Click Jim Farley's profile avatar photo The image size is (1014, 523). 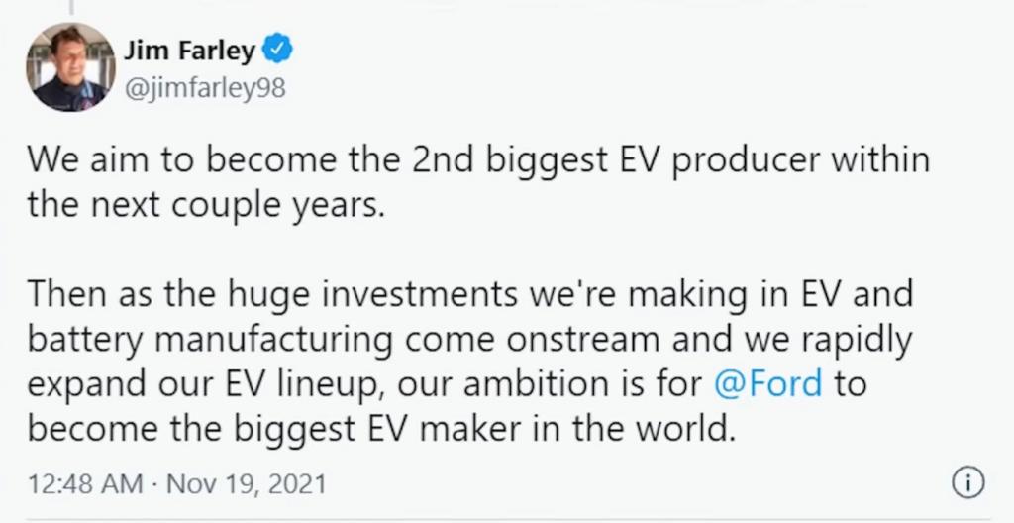pyautogui.click(x=69, y=67)
